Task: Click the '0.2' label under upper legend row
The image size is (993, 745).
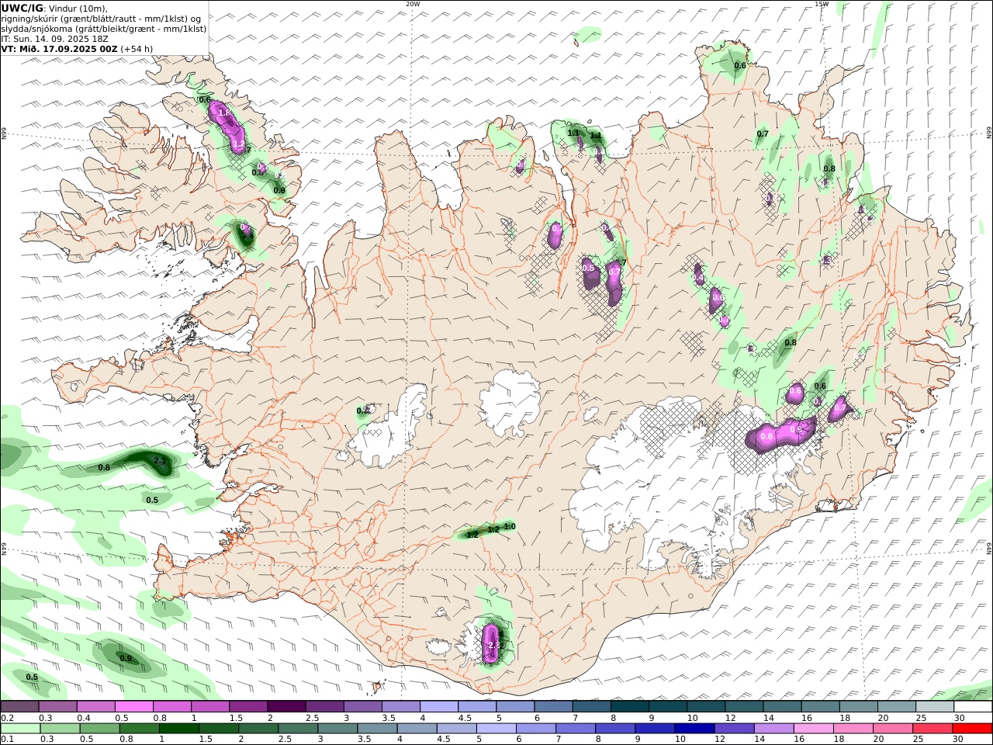Action: (6, 718)
